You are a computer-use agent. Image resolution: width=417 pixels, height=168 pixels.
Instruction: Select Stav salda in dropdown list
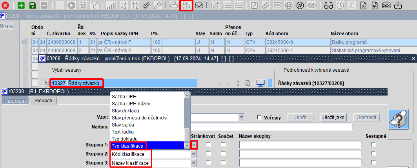coord(147,125)
